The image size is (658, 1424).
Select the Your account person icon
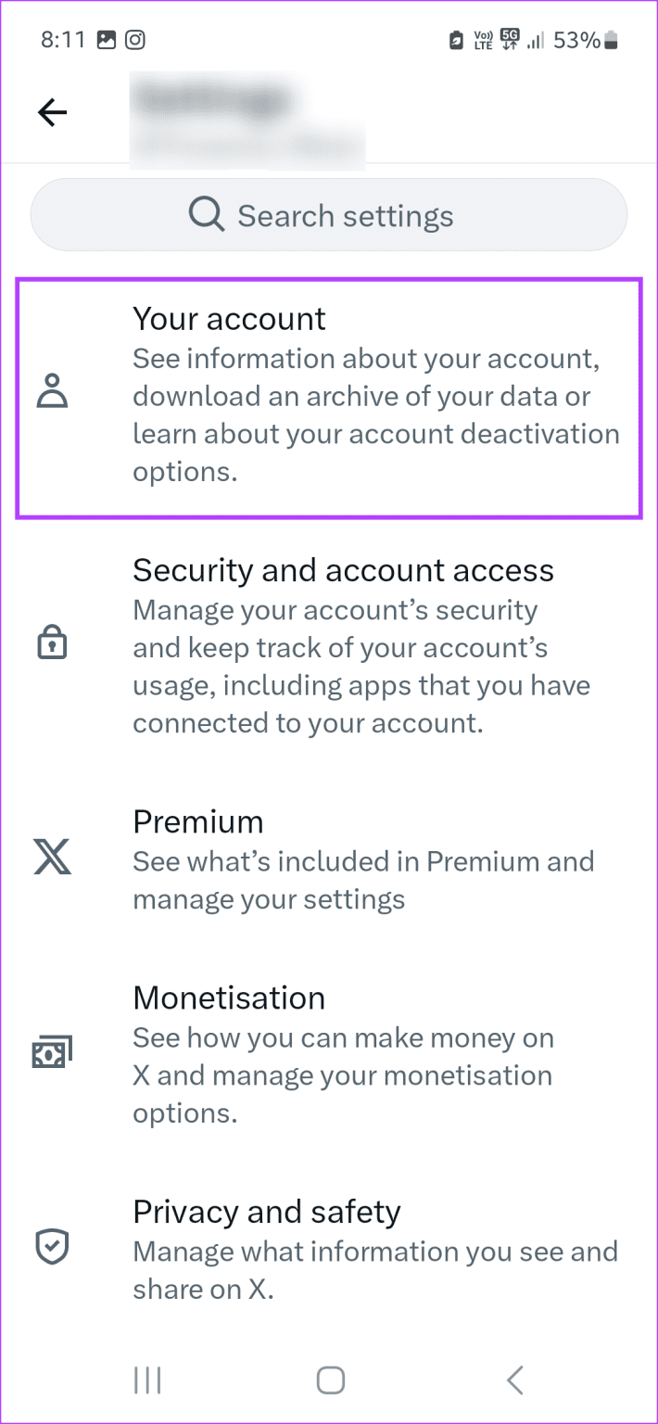click(51, 390)
